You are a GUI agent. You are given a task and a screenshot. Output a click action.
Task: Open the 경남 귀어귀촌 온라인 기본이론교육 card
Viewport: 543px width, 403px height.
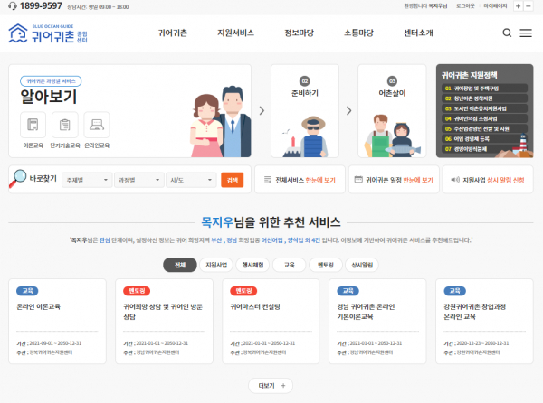coord(377,321)
